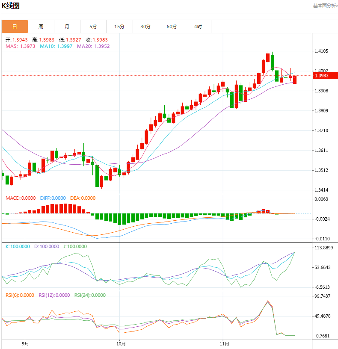This screenshot has width=338, height=349.
Task: Switch to the 周 weekly tab
Action: pos(41,27)
